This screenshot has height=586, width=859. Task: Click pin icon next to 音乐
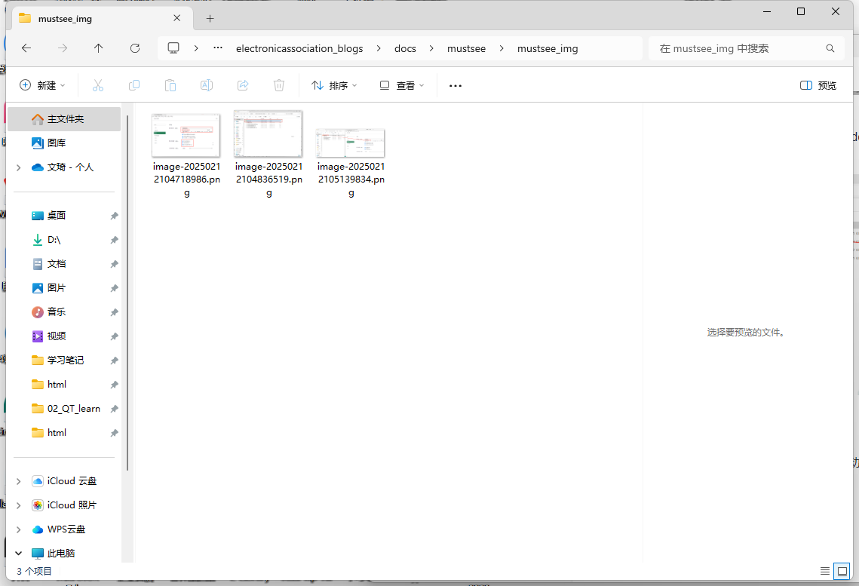114,312
